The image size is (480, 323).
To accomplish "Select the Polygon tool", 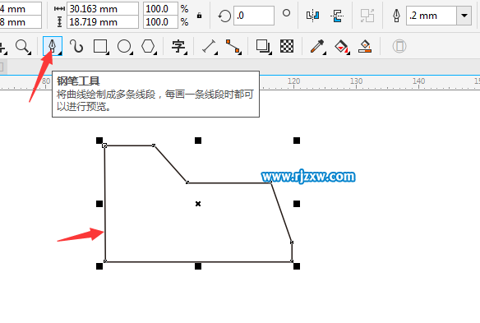I will click(x=149, y=47).
